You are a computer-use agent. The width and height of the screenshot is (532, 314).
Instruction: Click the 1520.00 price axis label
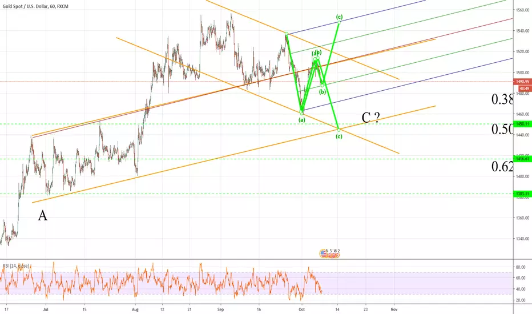522,51
